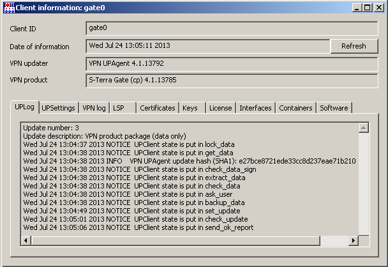Minimize the Client information window
This screenshot has width=388, height=267.
coord(357,8)
